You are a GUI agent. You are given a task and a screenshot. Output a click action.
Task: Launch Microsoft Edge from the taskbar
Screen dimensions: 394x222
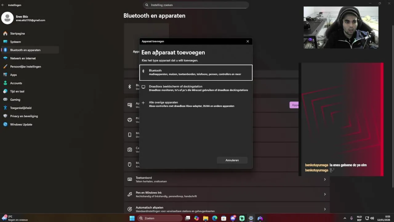(215, 218)
